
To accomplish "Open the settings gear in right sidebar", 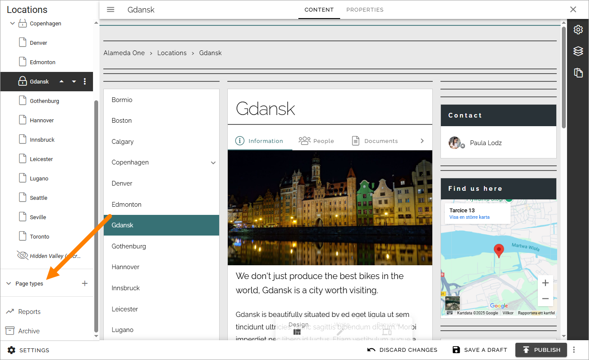I will click(x=578, y=29).
